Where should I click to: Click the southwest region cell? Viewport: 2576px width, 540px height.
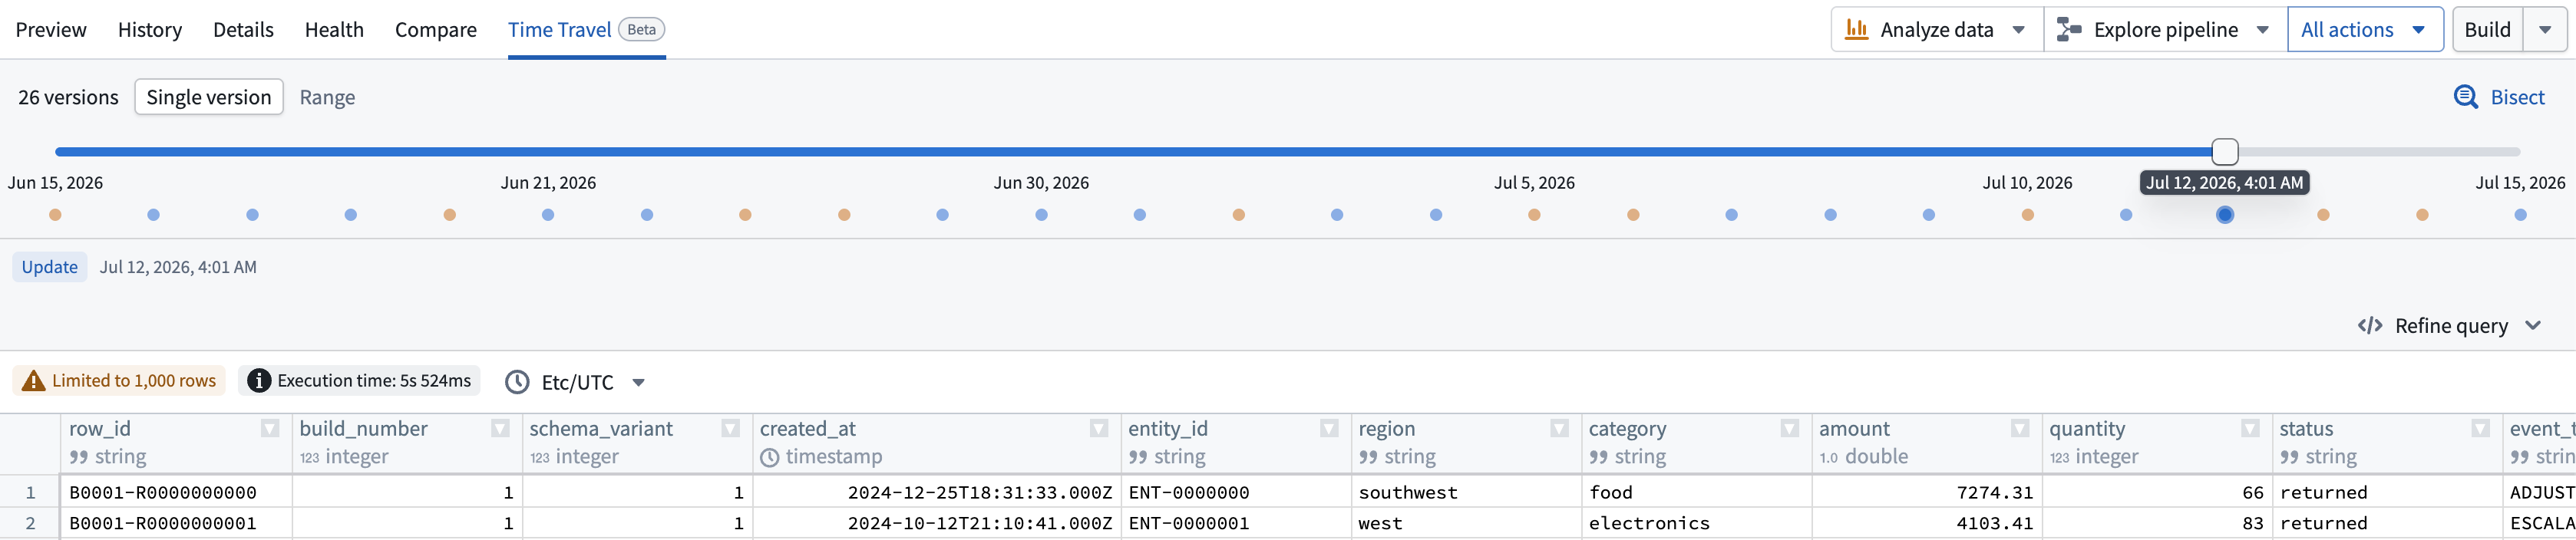tap(1466, 492)
